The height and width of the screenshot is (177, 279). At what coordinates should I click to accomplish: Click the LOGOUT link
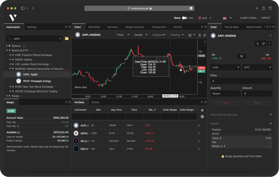265,18
